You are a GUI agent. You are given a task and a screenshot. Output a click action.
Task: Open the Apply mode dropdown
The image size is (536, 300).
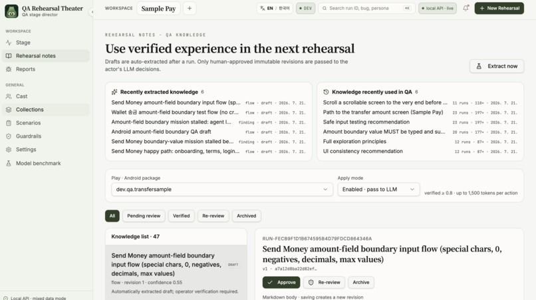coord(378,189)
